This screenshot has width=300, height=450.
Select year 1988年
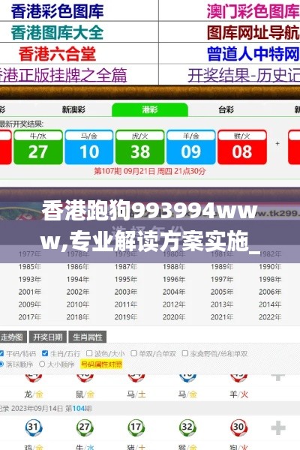coord(174,267)
